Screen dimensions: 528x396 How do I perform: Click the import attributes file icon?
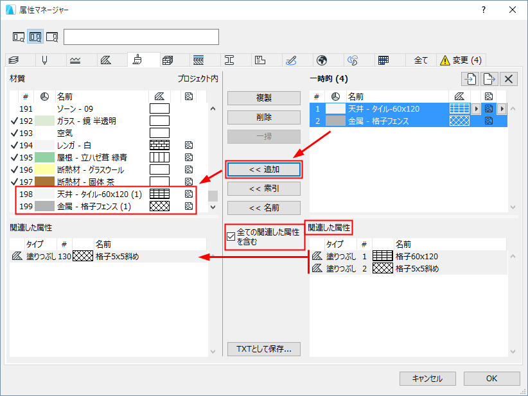coord(470,79)
